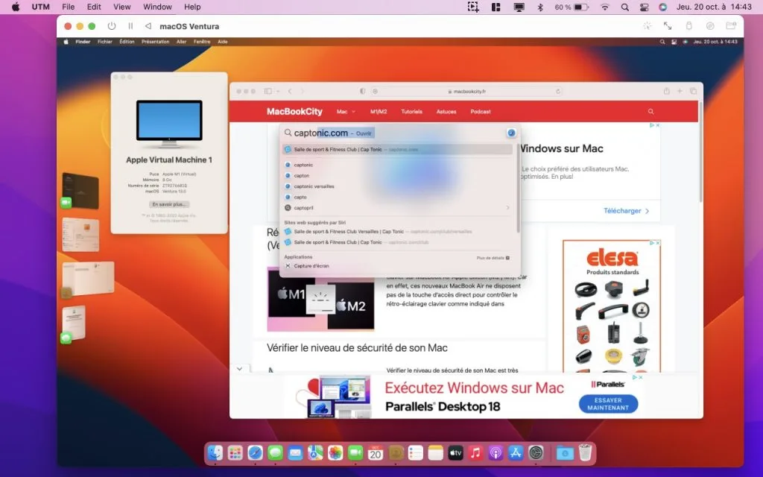Click the M1 M2 article thumbnail
The width and height of the screenshot is (763, 477).
click(x=320, y=299)
